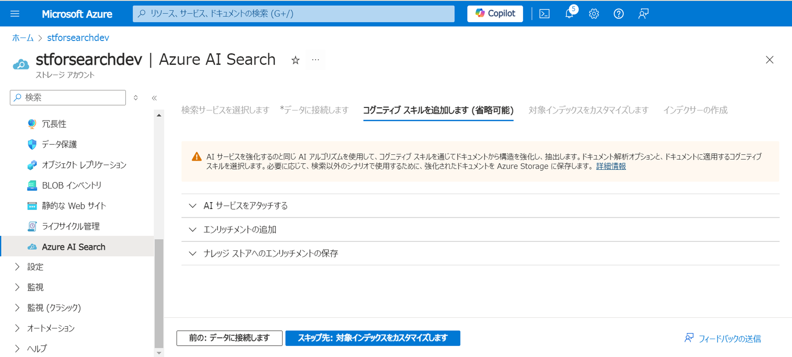This screenshot has width=792, height=357.
Task: Click フィードバックの送信 link
Action: point(723,339)
